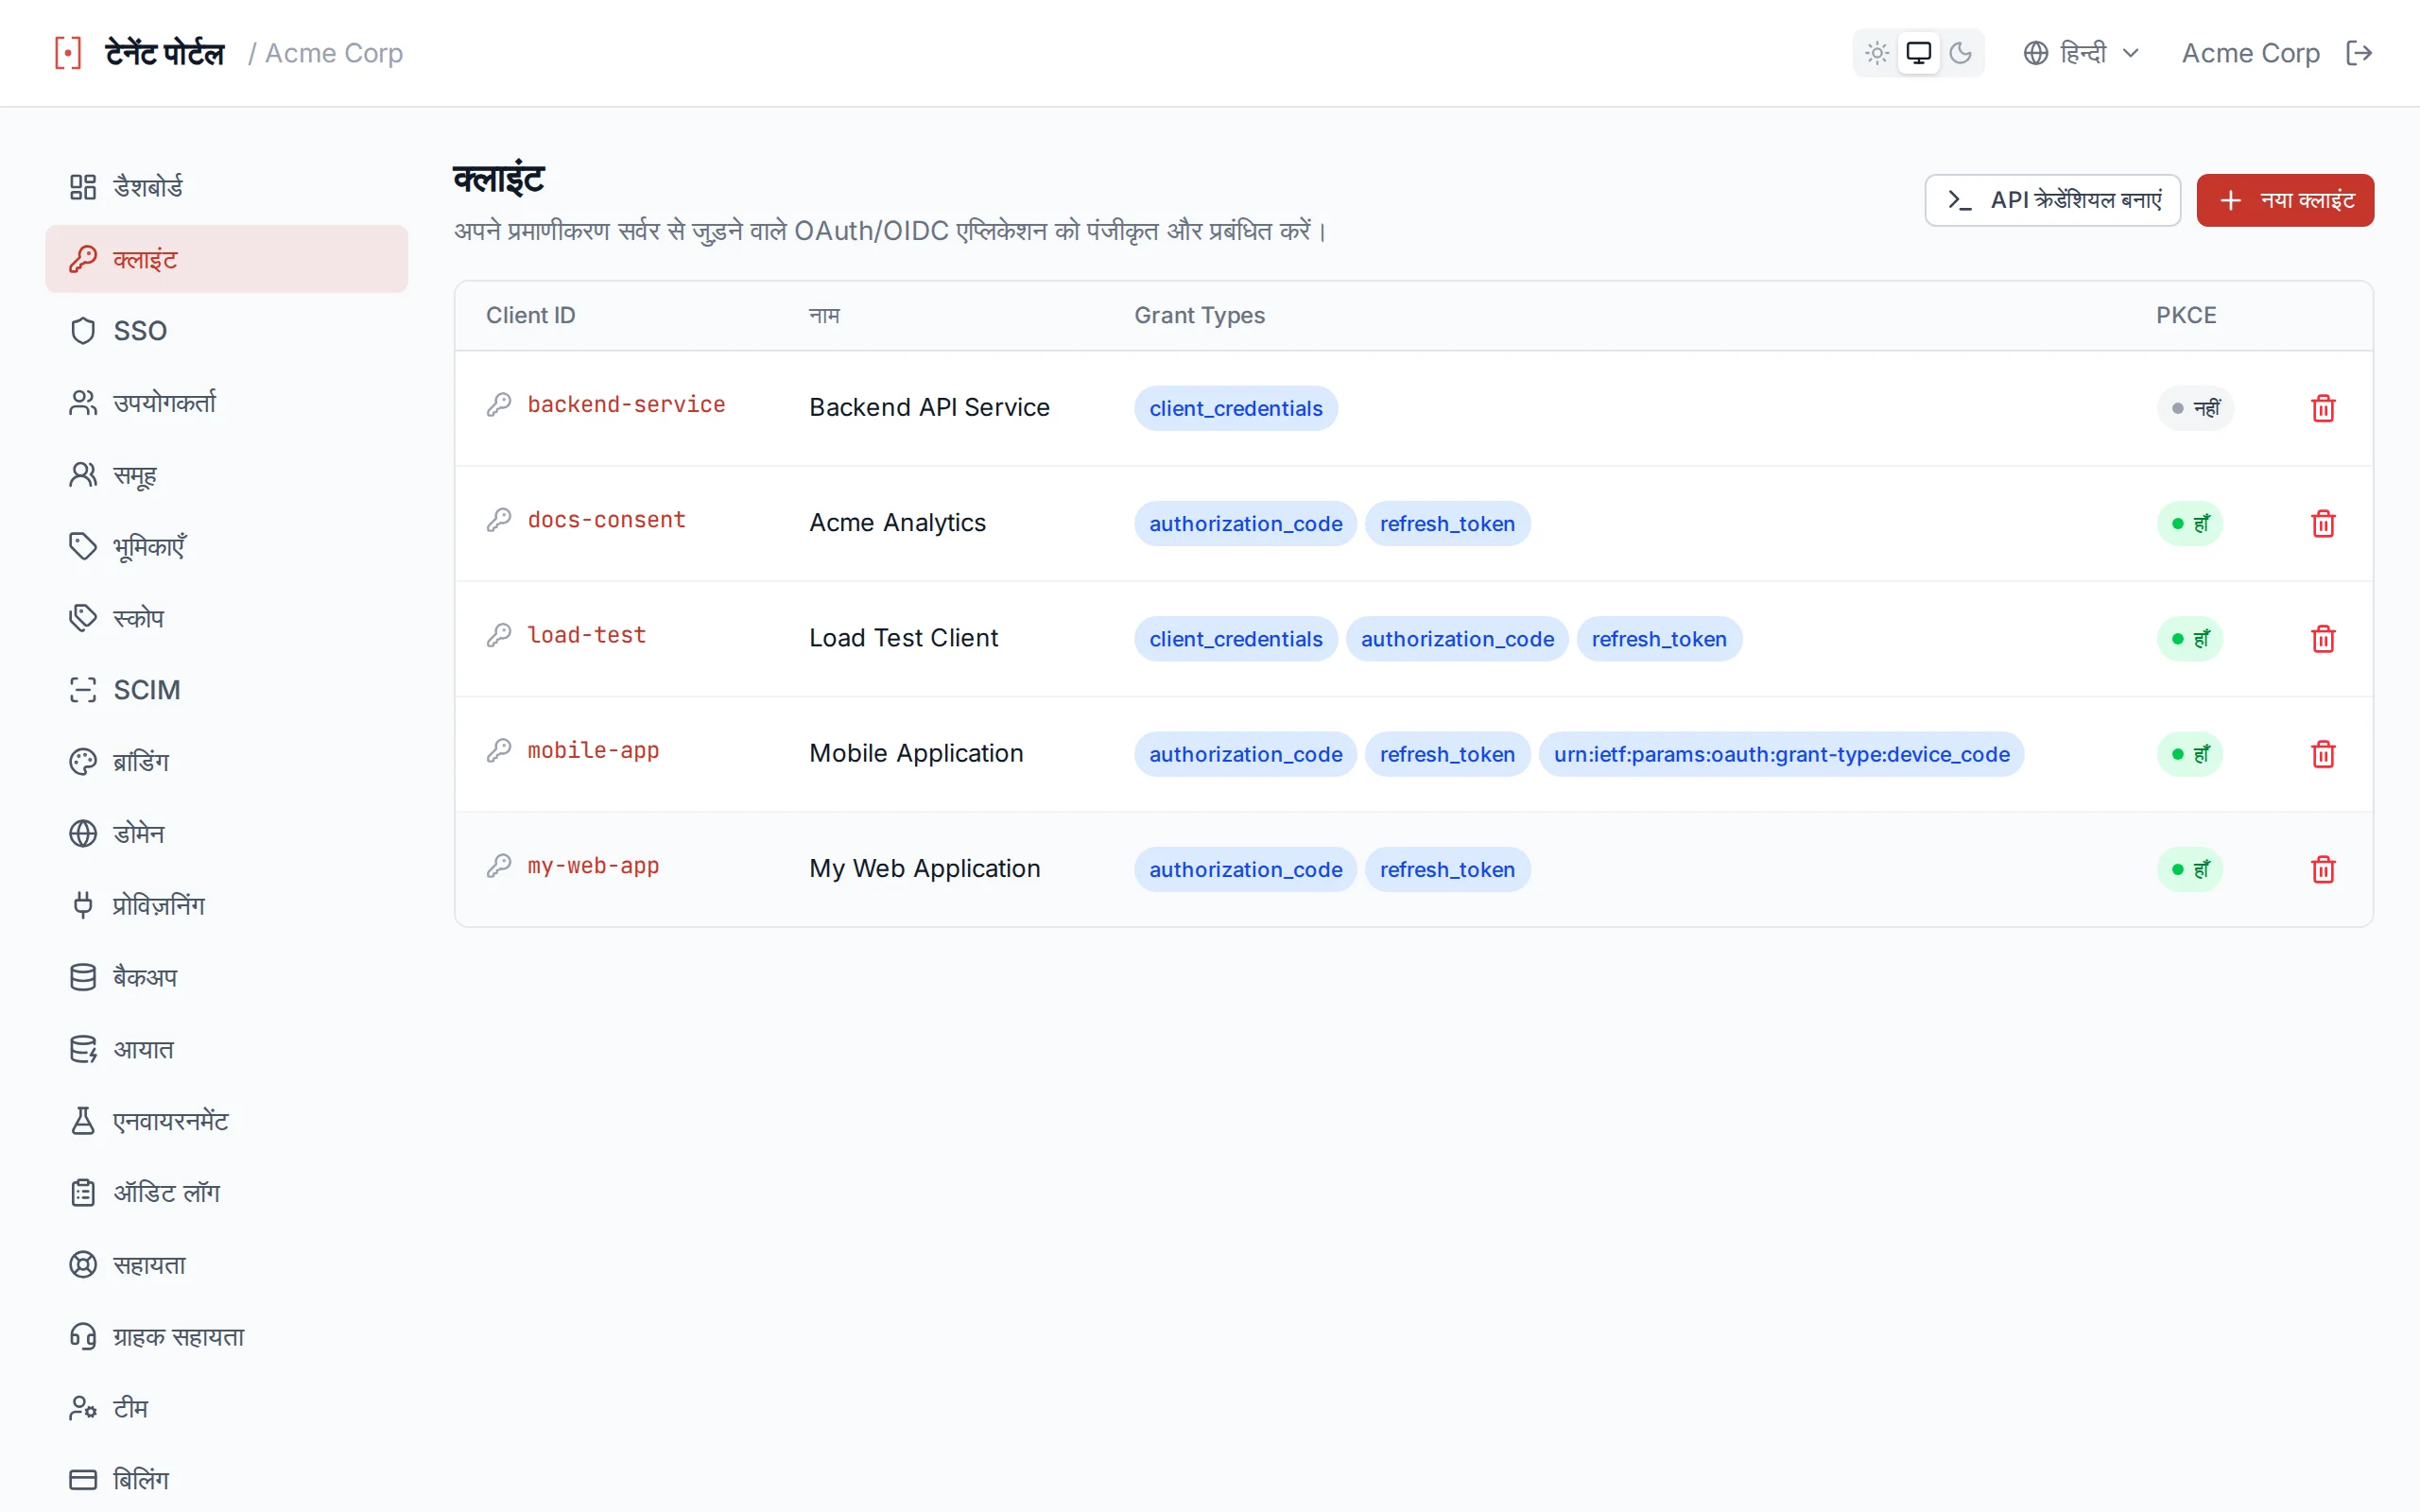Click the डोमेन globe icon

point(83,834)
